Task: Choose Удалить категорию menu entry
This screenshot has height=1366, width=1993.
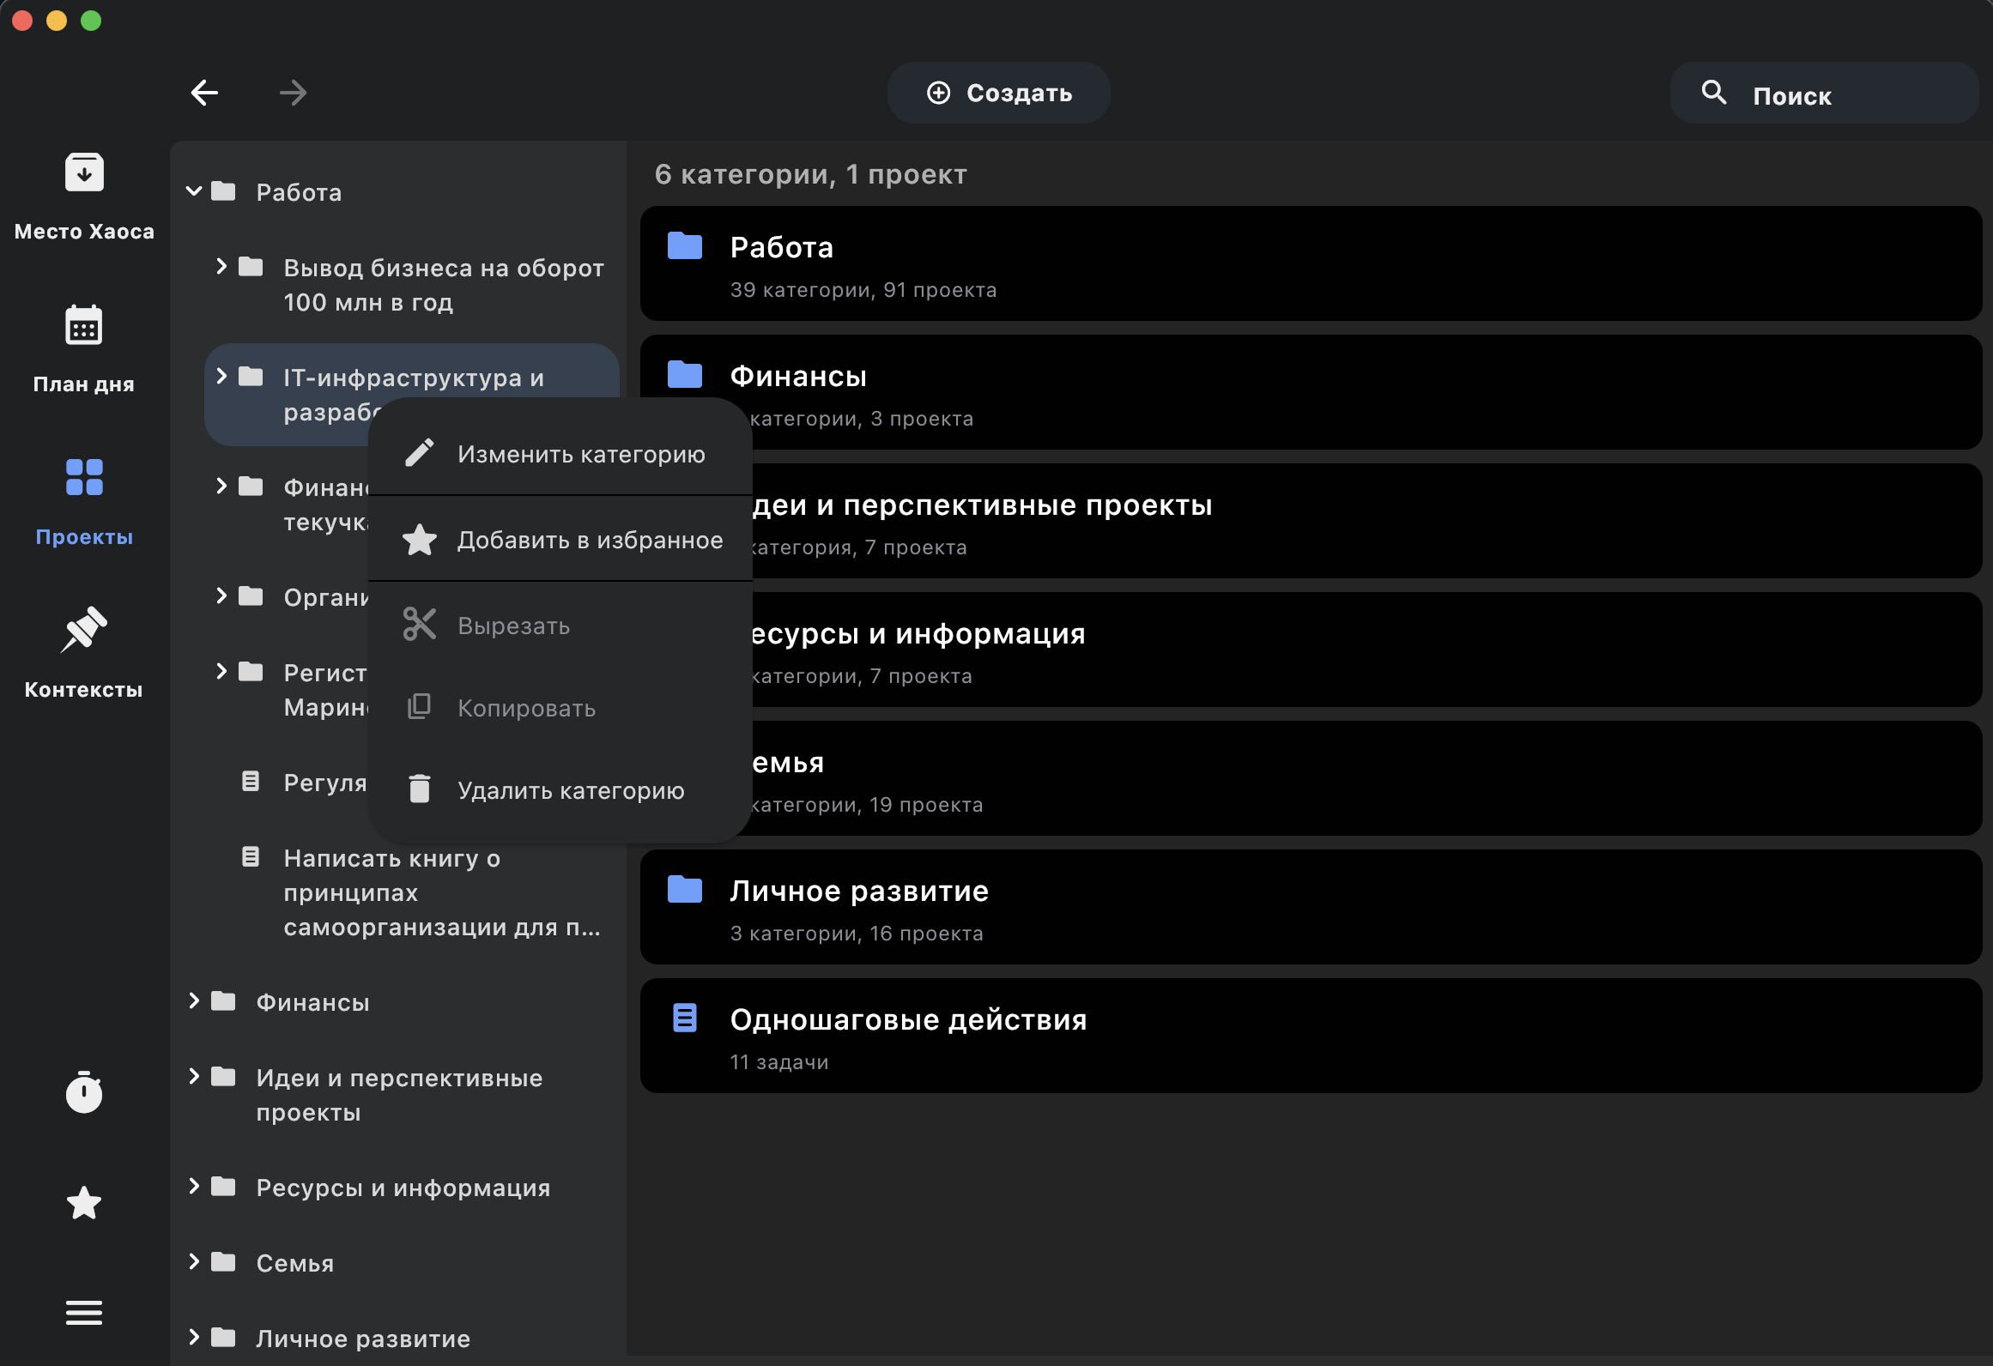Action: tap(570, 790)
